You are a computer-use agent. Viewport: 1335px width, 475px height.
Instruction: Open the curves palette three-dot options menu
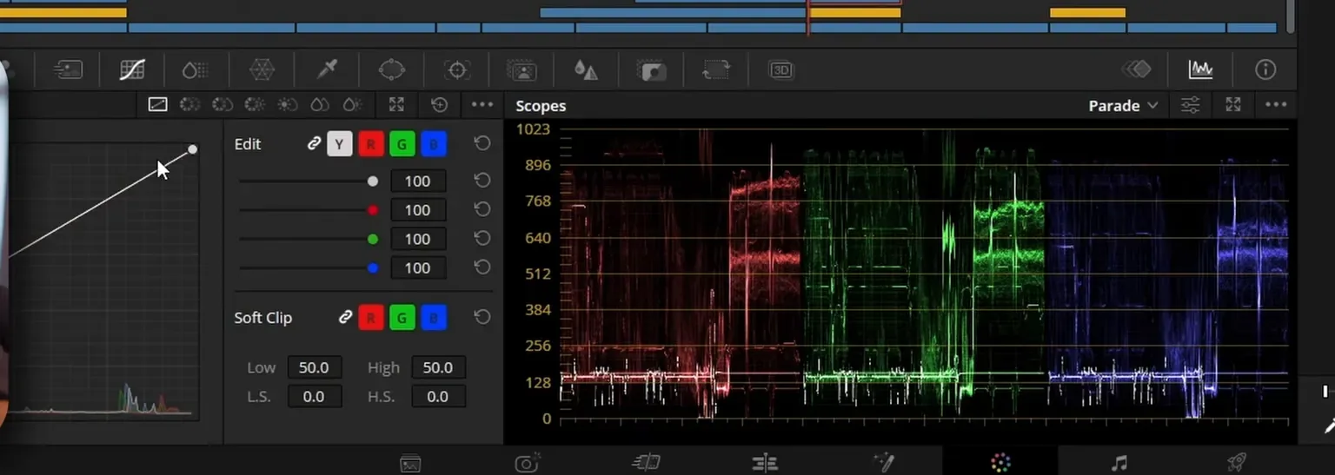click(482, 105)
